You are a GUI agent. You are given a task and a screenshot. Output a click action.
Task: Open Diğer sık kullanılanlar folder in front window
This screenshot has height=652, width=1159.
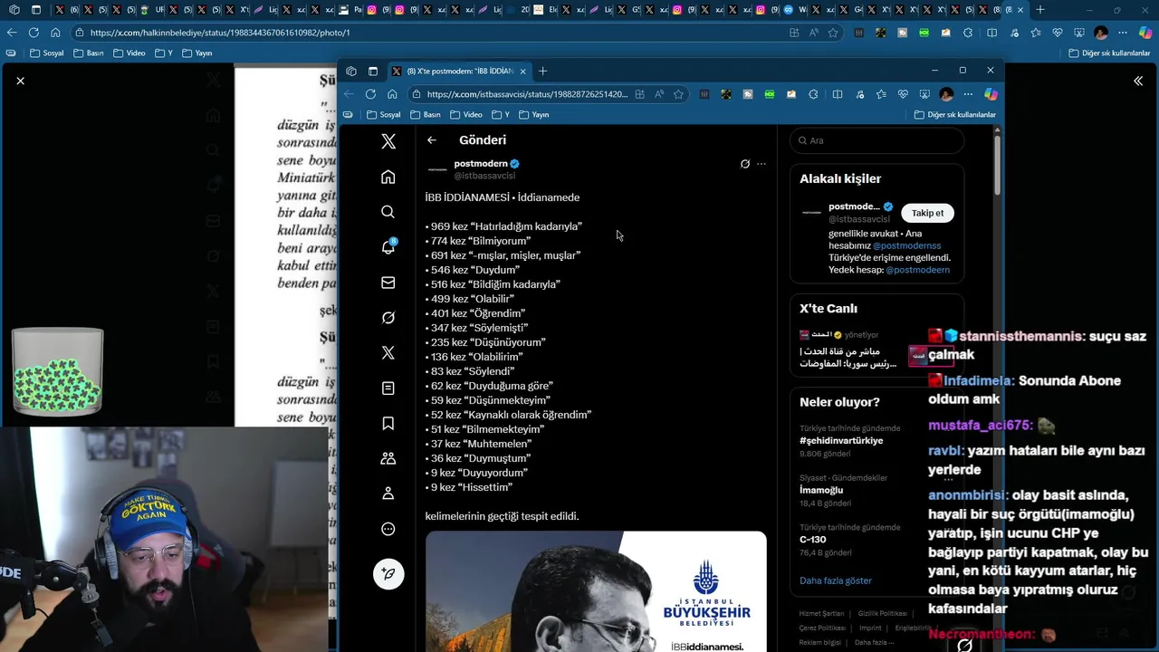[954, 115]
